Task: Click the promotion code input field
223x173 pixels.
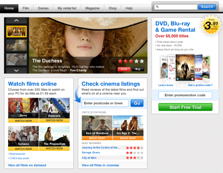Action: pos(185,95)
